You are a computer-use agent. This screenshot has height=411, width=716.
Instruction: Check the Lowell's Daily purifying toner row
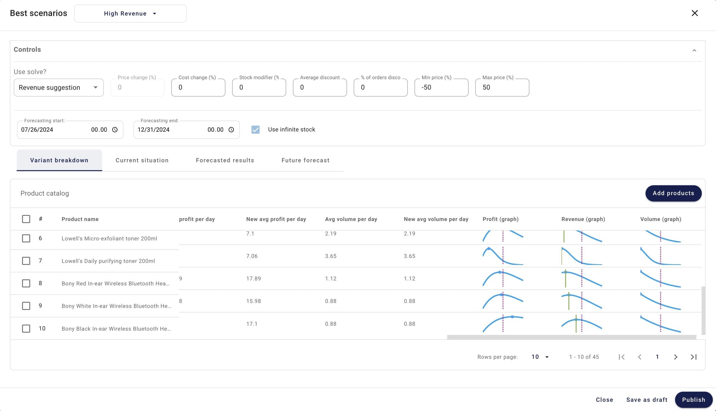tap(26, 261)
